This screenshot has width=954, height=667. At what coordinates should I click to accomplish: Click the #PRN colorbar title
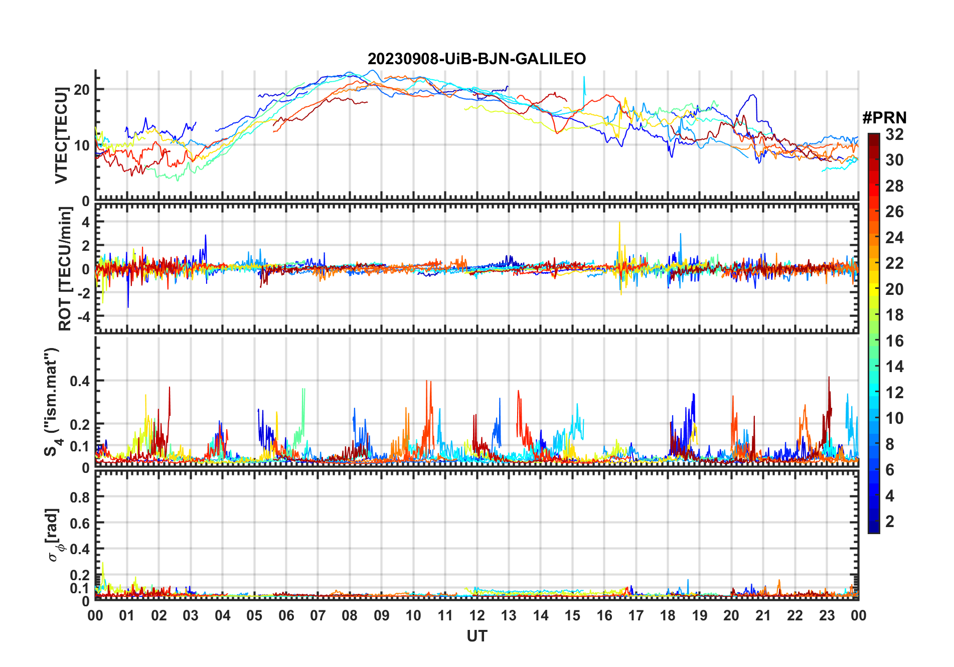[x=884, y=118]
